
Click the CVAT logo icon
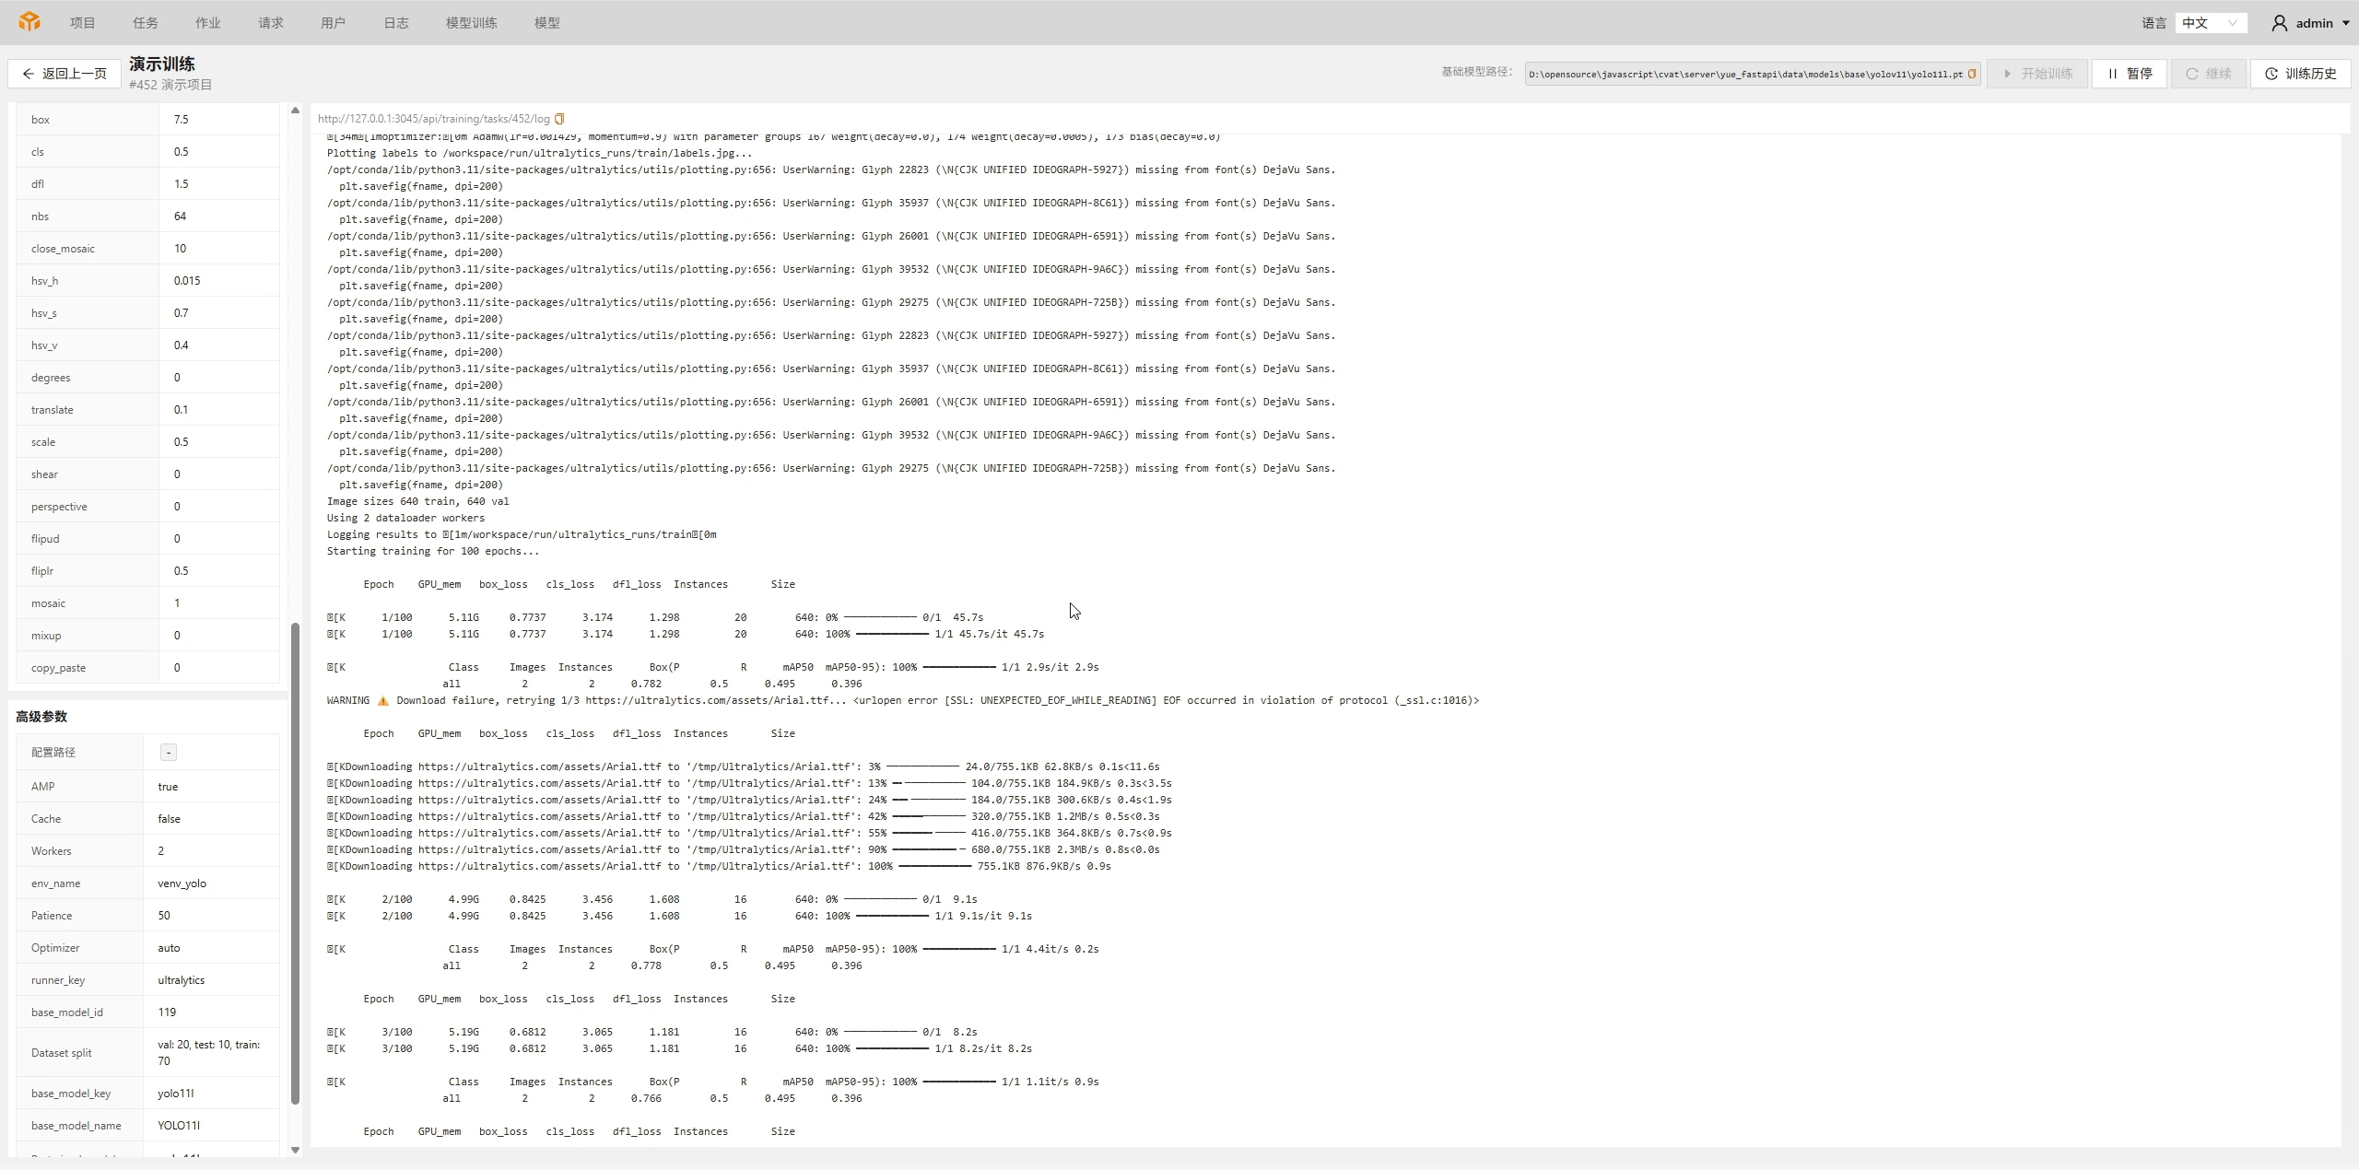(x=29, y=22)
